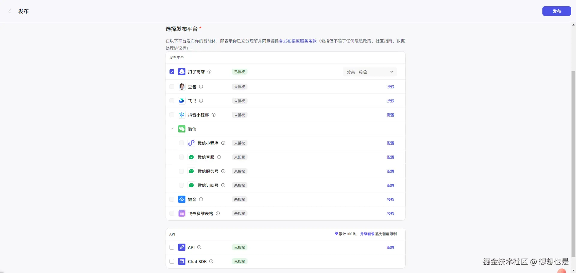Click the info icon beside API

coord(199,247)
